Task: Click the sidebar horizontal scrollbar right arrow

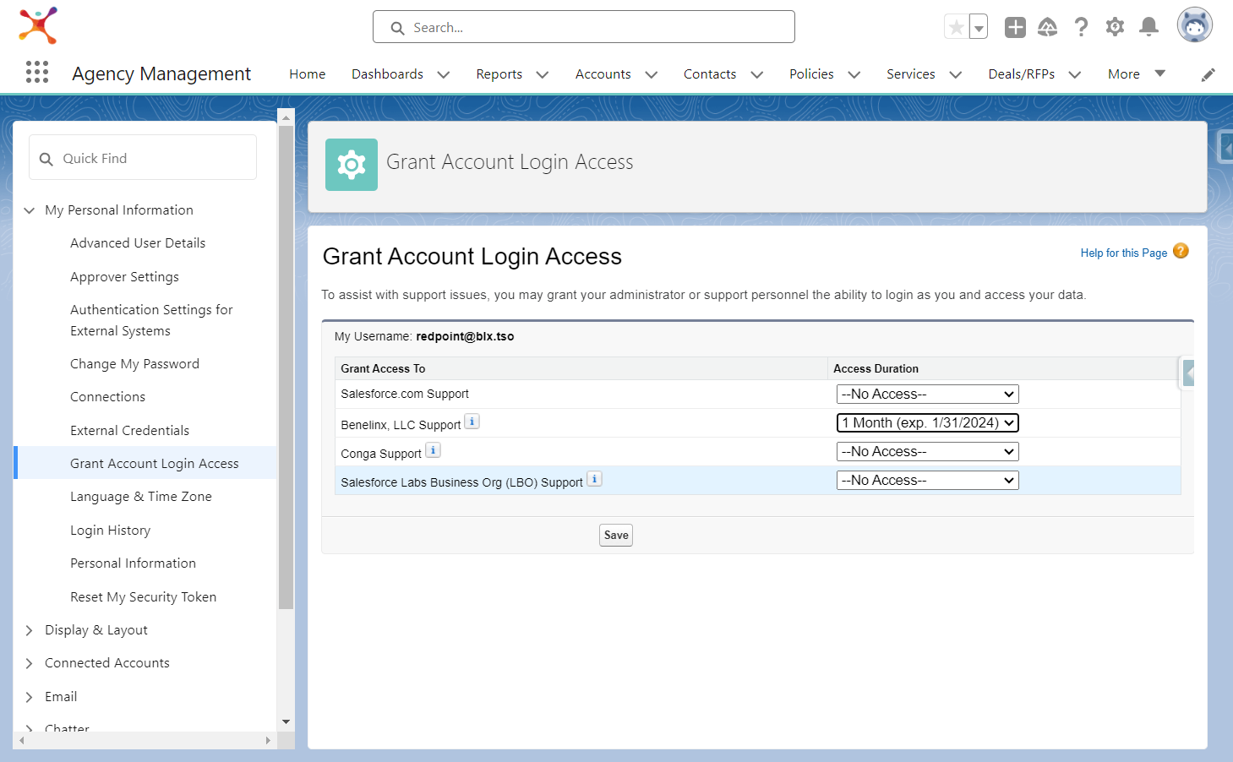Action: coord(268,740)
